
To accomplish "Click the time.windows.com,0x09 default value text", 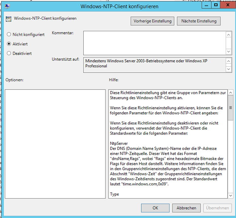I will pyautogui.click(x=145, y=184).
